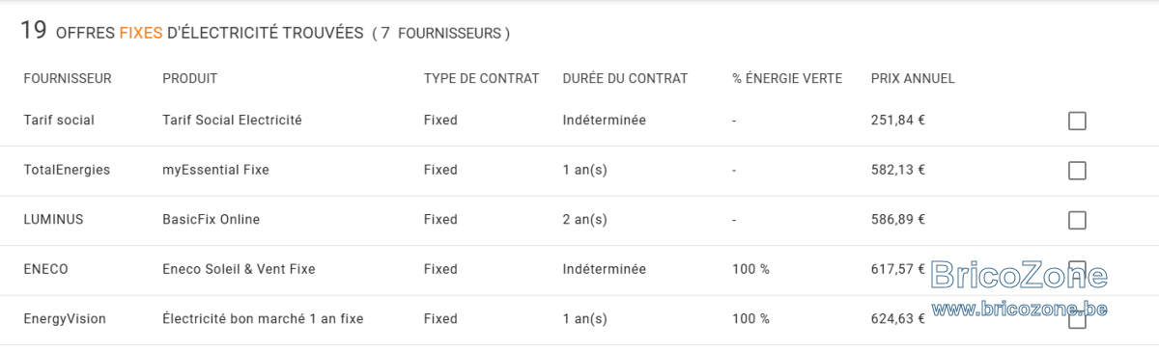Open Électricité bon marché 1 an fixe
1159x351 pixels.
click(263, 319)
